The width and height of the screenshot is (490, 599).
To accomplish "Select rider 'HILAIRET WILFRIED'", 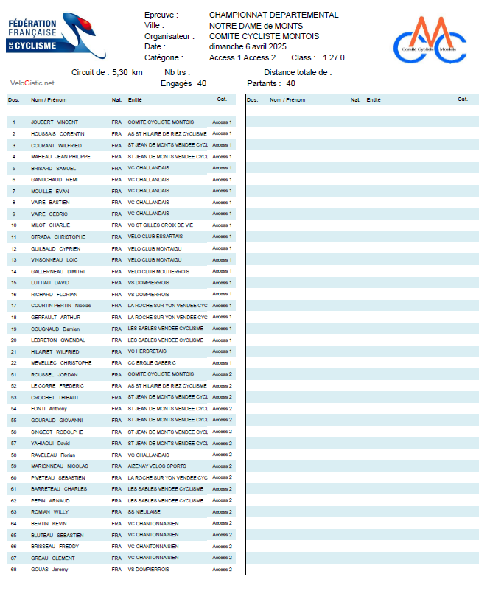I will (55, 352).
